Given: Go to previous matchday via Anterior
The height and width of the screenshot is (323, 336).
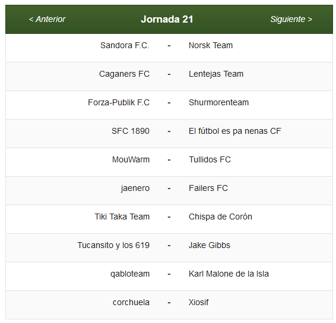Looking at the screenshot, I should point(47,19).
